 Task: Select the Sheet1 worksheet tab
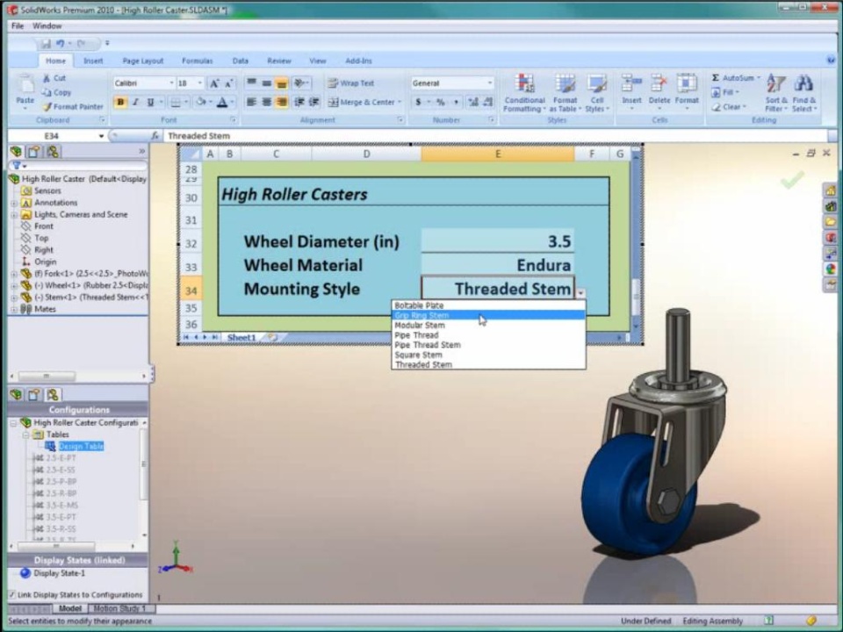pos(241,337)
